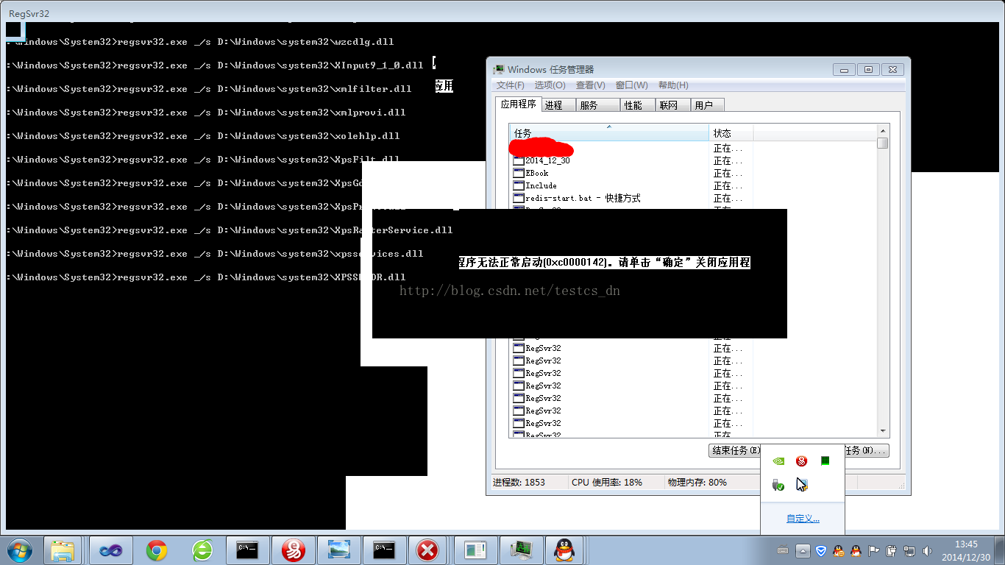Open Windows Explorer folder icon in taskbar

tap(63, 550)
